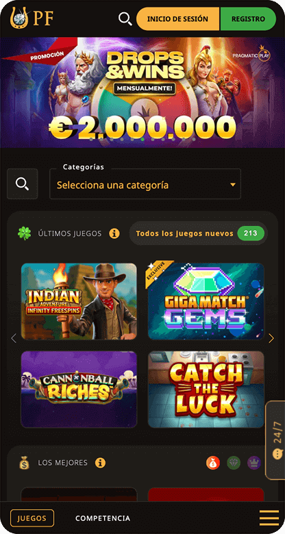The width and height of the screenshot is (285, 534).
Task: Select the green diamond filter icon
Action: point(234,463)
